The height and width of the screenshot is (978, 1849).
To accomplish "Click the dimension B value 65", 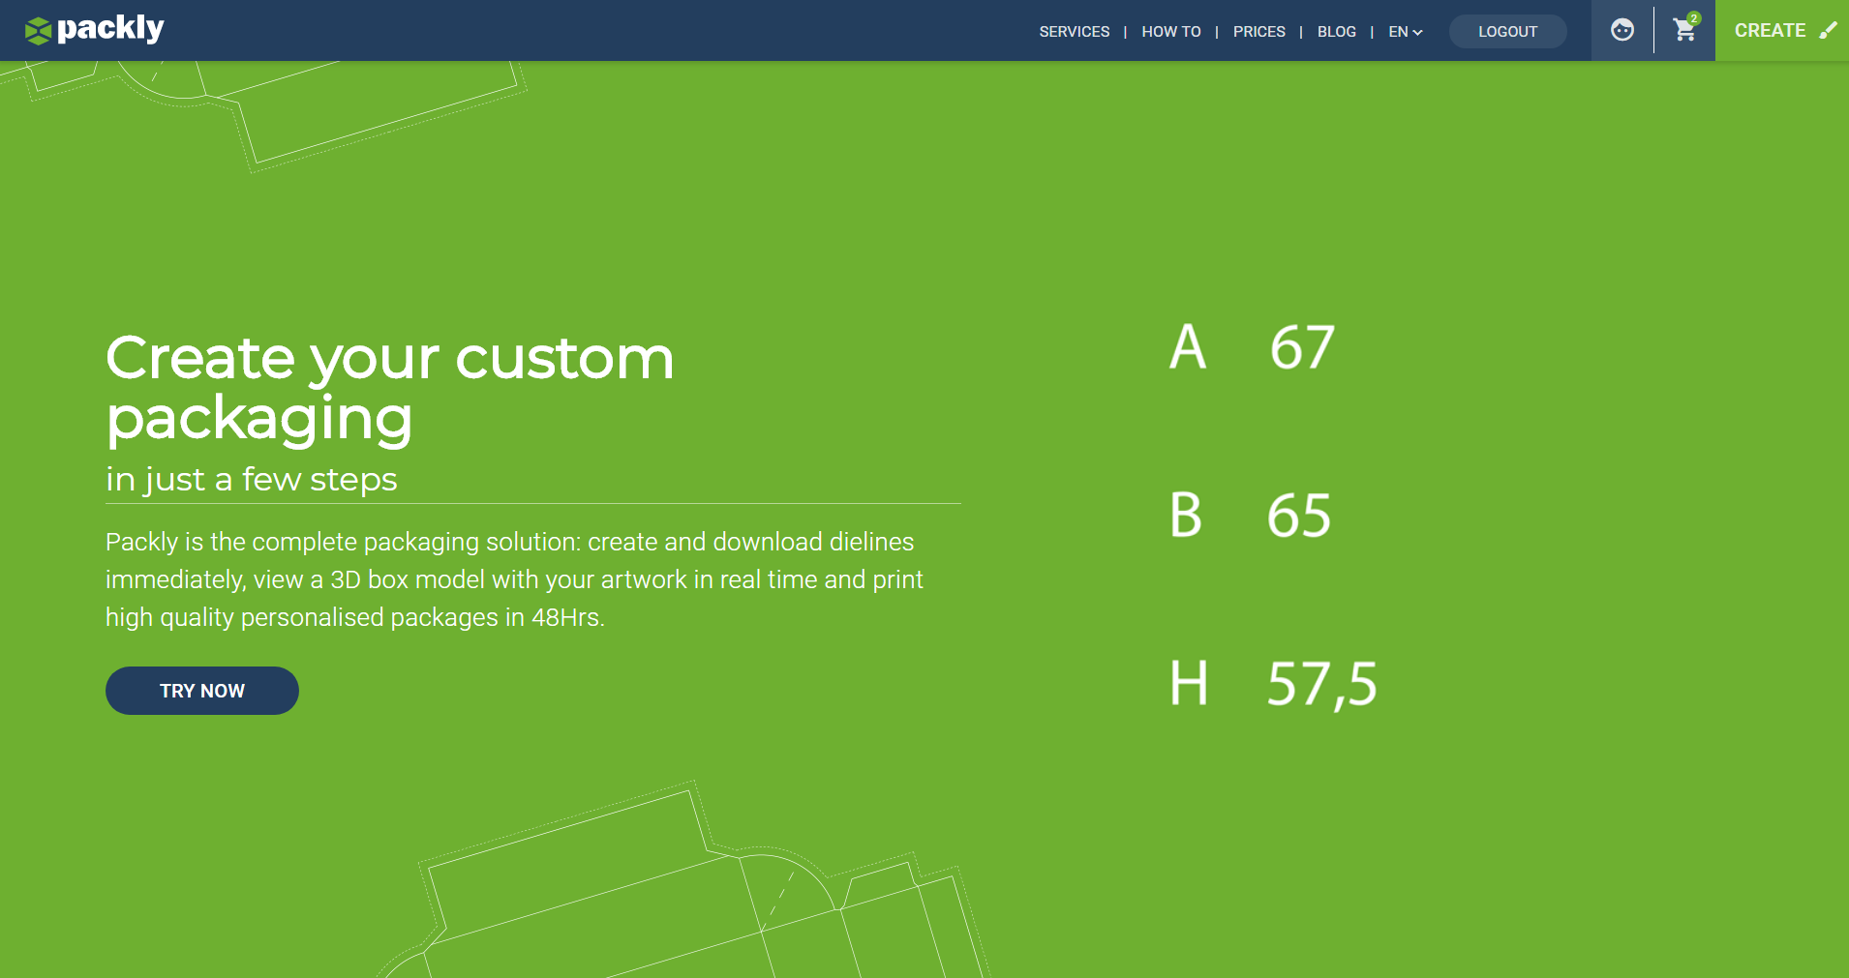I will [1299, 515].
